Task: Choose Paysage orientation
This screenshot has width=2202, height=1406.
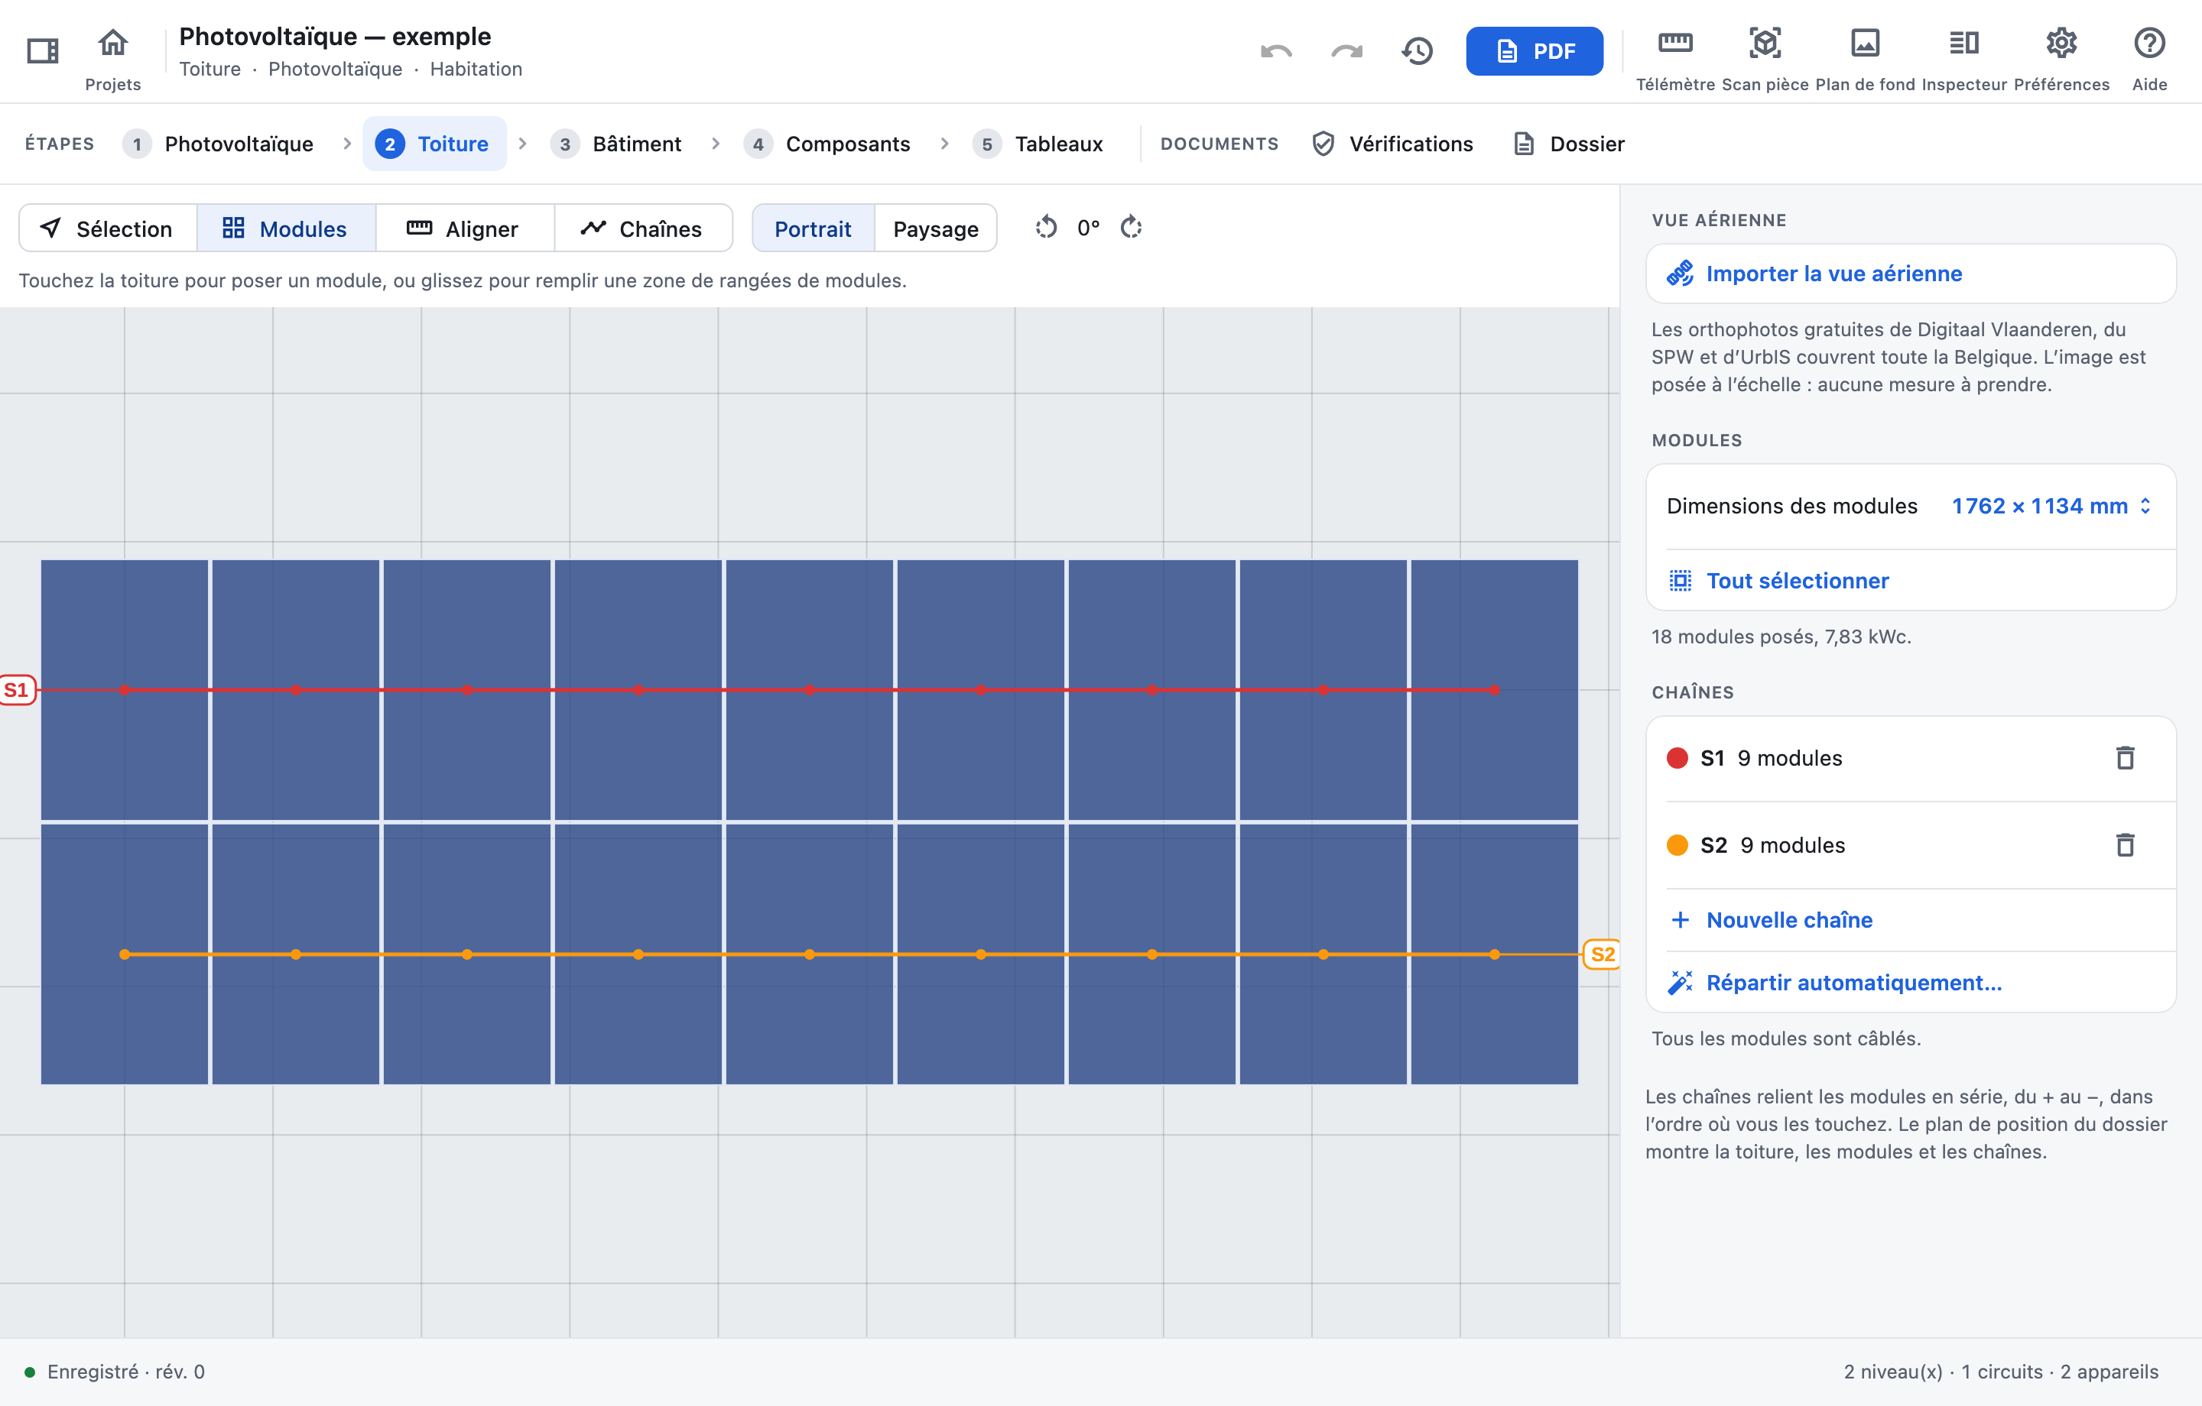Action: (x=936, y=228)
